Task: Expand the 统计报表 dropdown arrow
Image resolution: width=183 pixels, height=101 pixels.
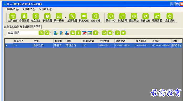Action: (x=65, y=18)
